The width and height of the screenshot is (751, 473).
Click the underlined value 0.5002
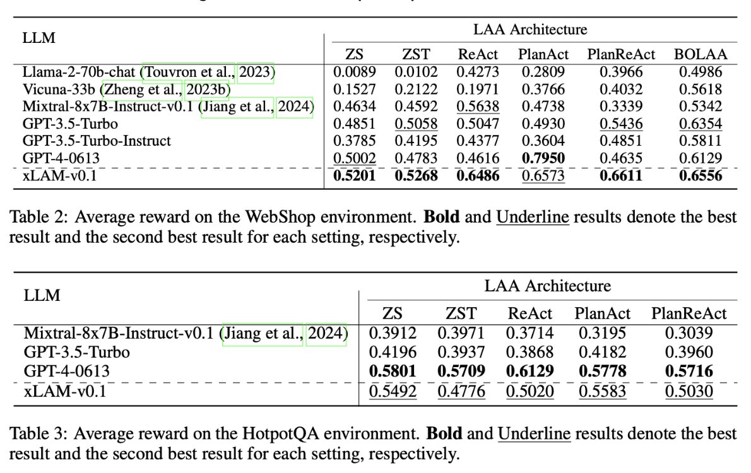[355, 158]
